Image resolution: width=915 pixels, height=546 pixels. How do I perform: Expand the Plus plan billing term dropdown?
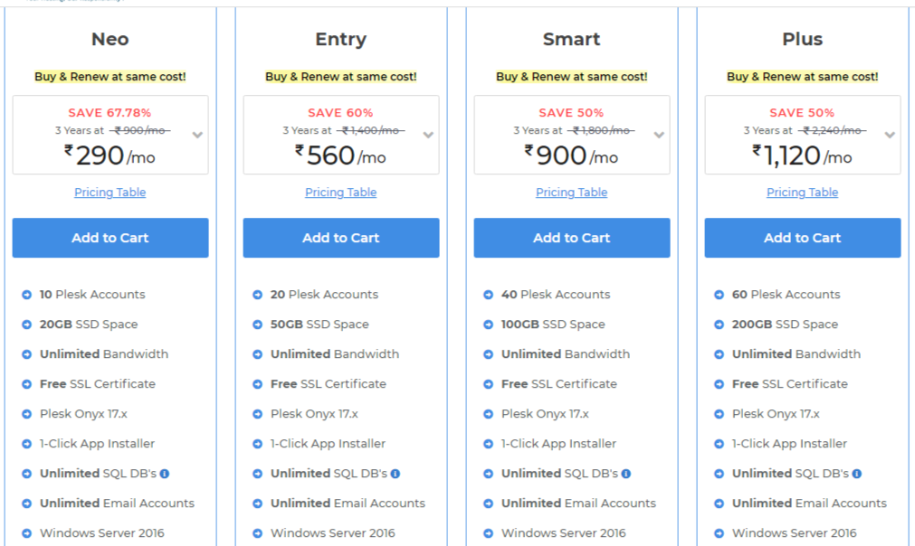[890, 136]
